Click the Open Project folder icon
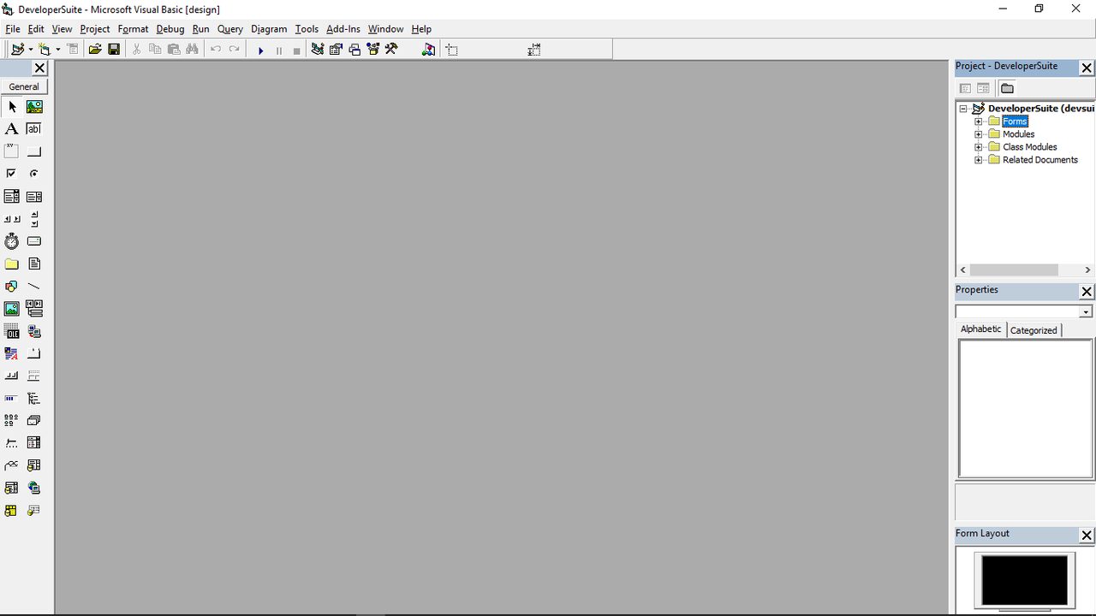1096x616 pixels. coord(95,50)
